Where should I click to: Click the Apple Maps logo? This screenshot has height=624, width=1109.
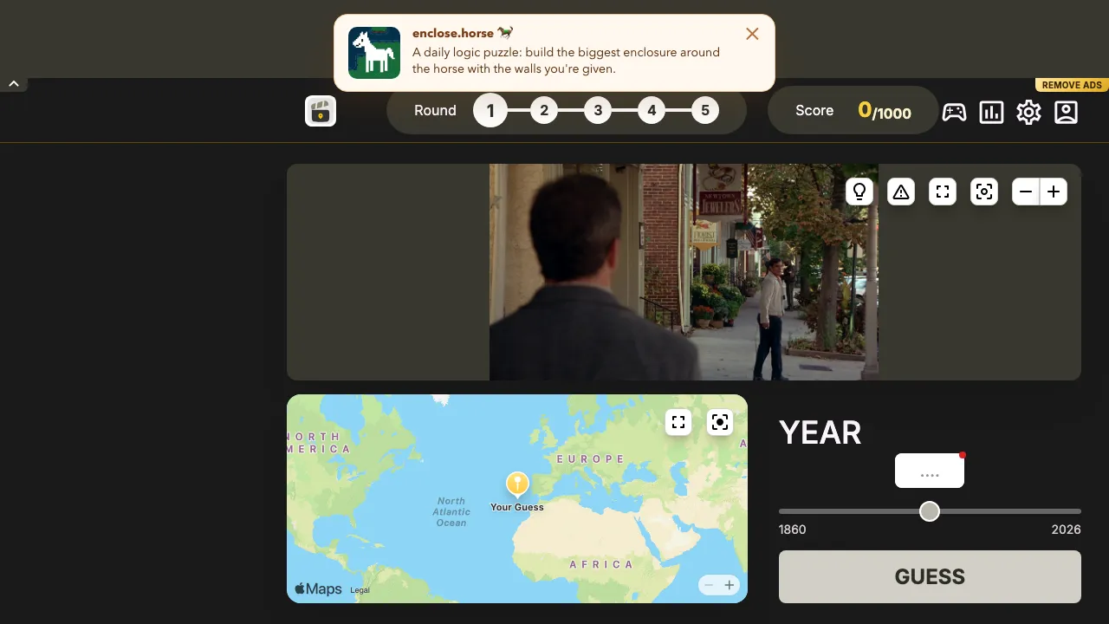(318, 588)
